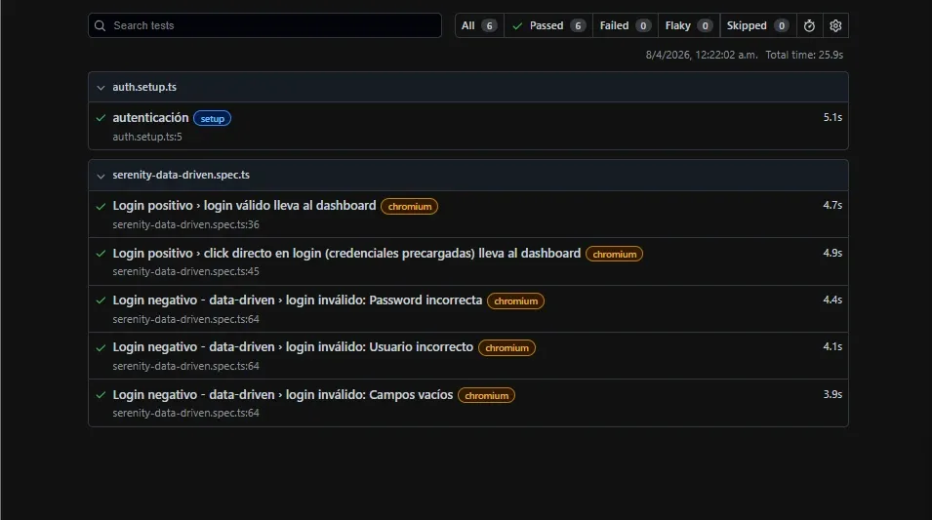Show All 6 tests filter
The height and width of the screenshot is (520, 932).
click(x=479, y=25)
